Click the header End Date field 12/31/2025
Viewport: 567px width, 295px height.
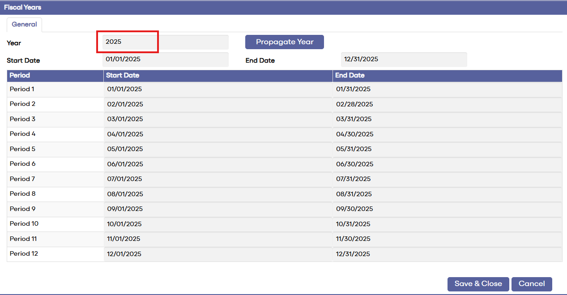pyautogui.click(x=404, y=59)
